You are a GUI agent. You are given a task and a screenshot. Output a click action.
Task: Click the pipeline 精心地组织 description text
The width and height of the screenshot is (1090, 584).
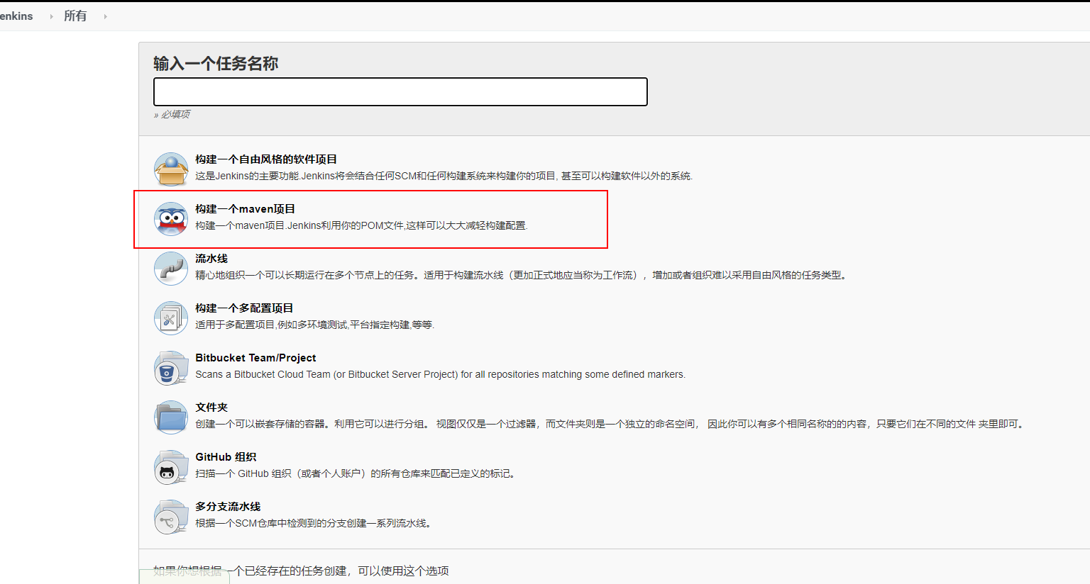point(522,275)
